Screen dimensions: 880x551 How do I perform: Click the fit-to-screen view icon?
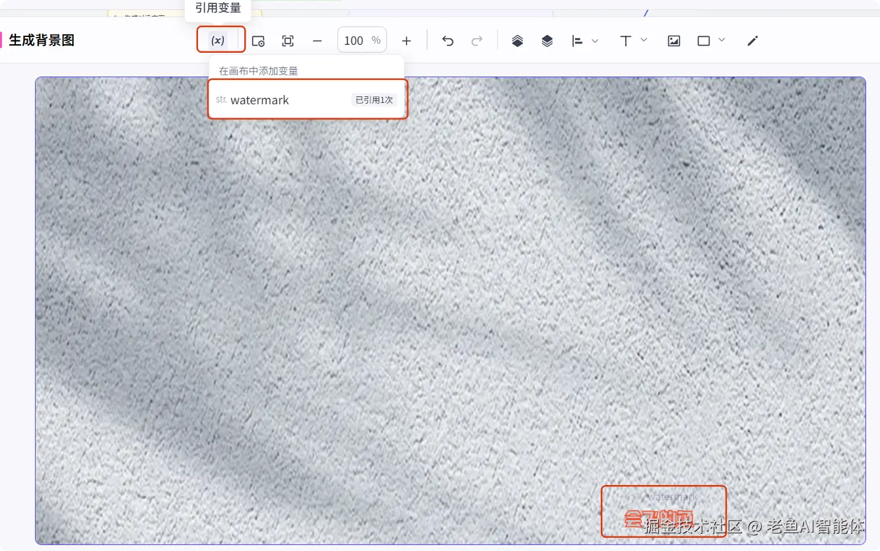(288, 41)
